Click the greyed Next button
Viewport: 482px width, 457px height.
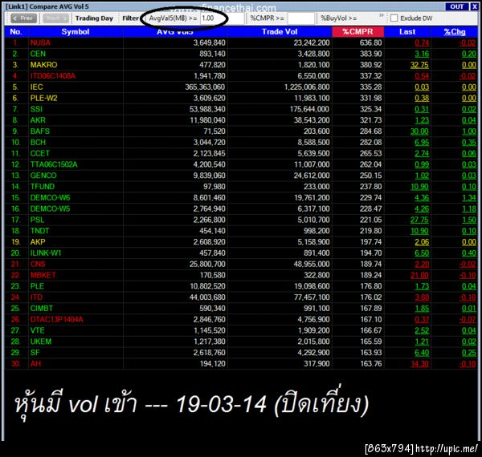(x=56, y=18)
